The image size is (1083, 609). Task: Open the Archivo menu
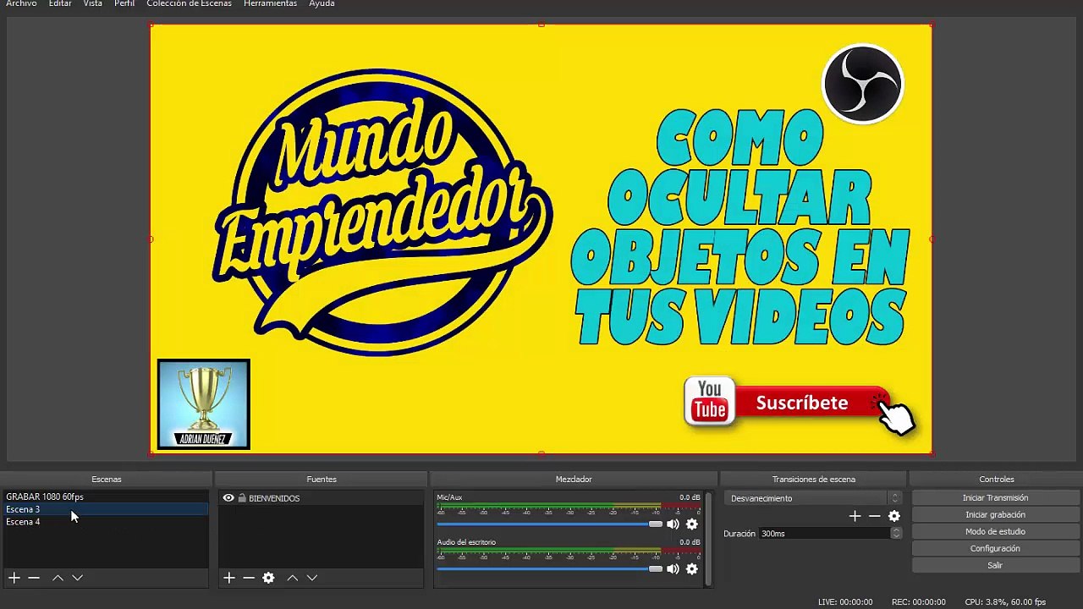click(21, 3)
